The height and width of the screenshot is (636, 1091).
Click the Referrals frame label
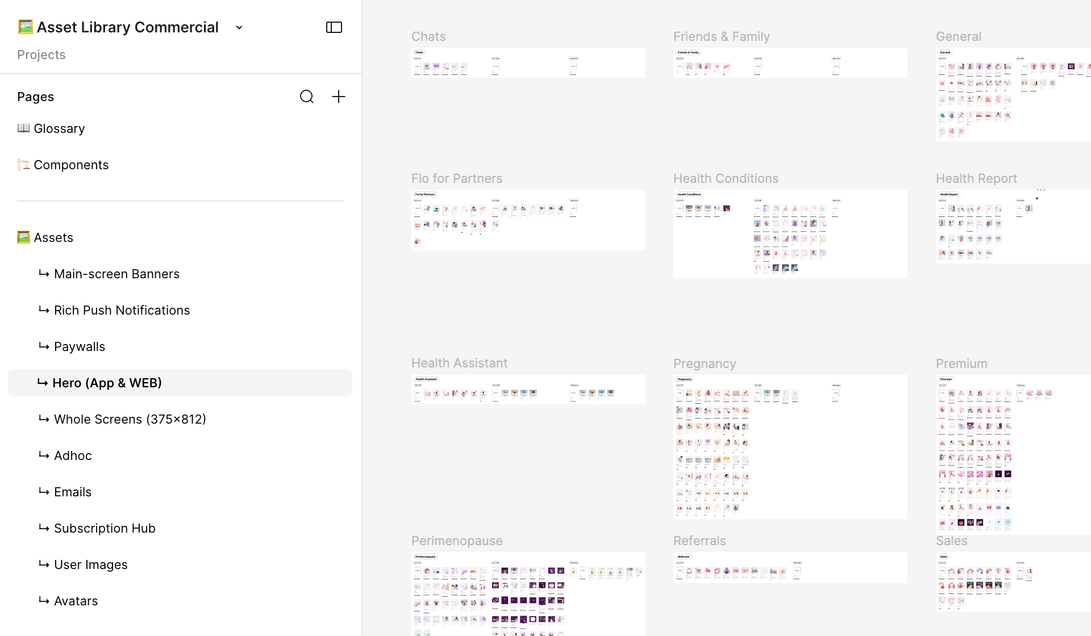pyautogui.click(x=699, y=541)
